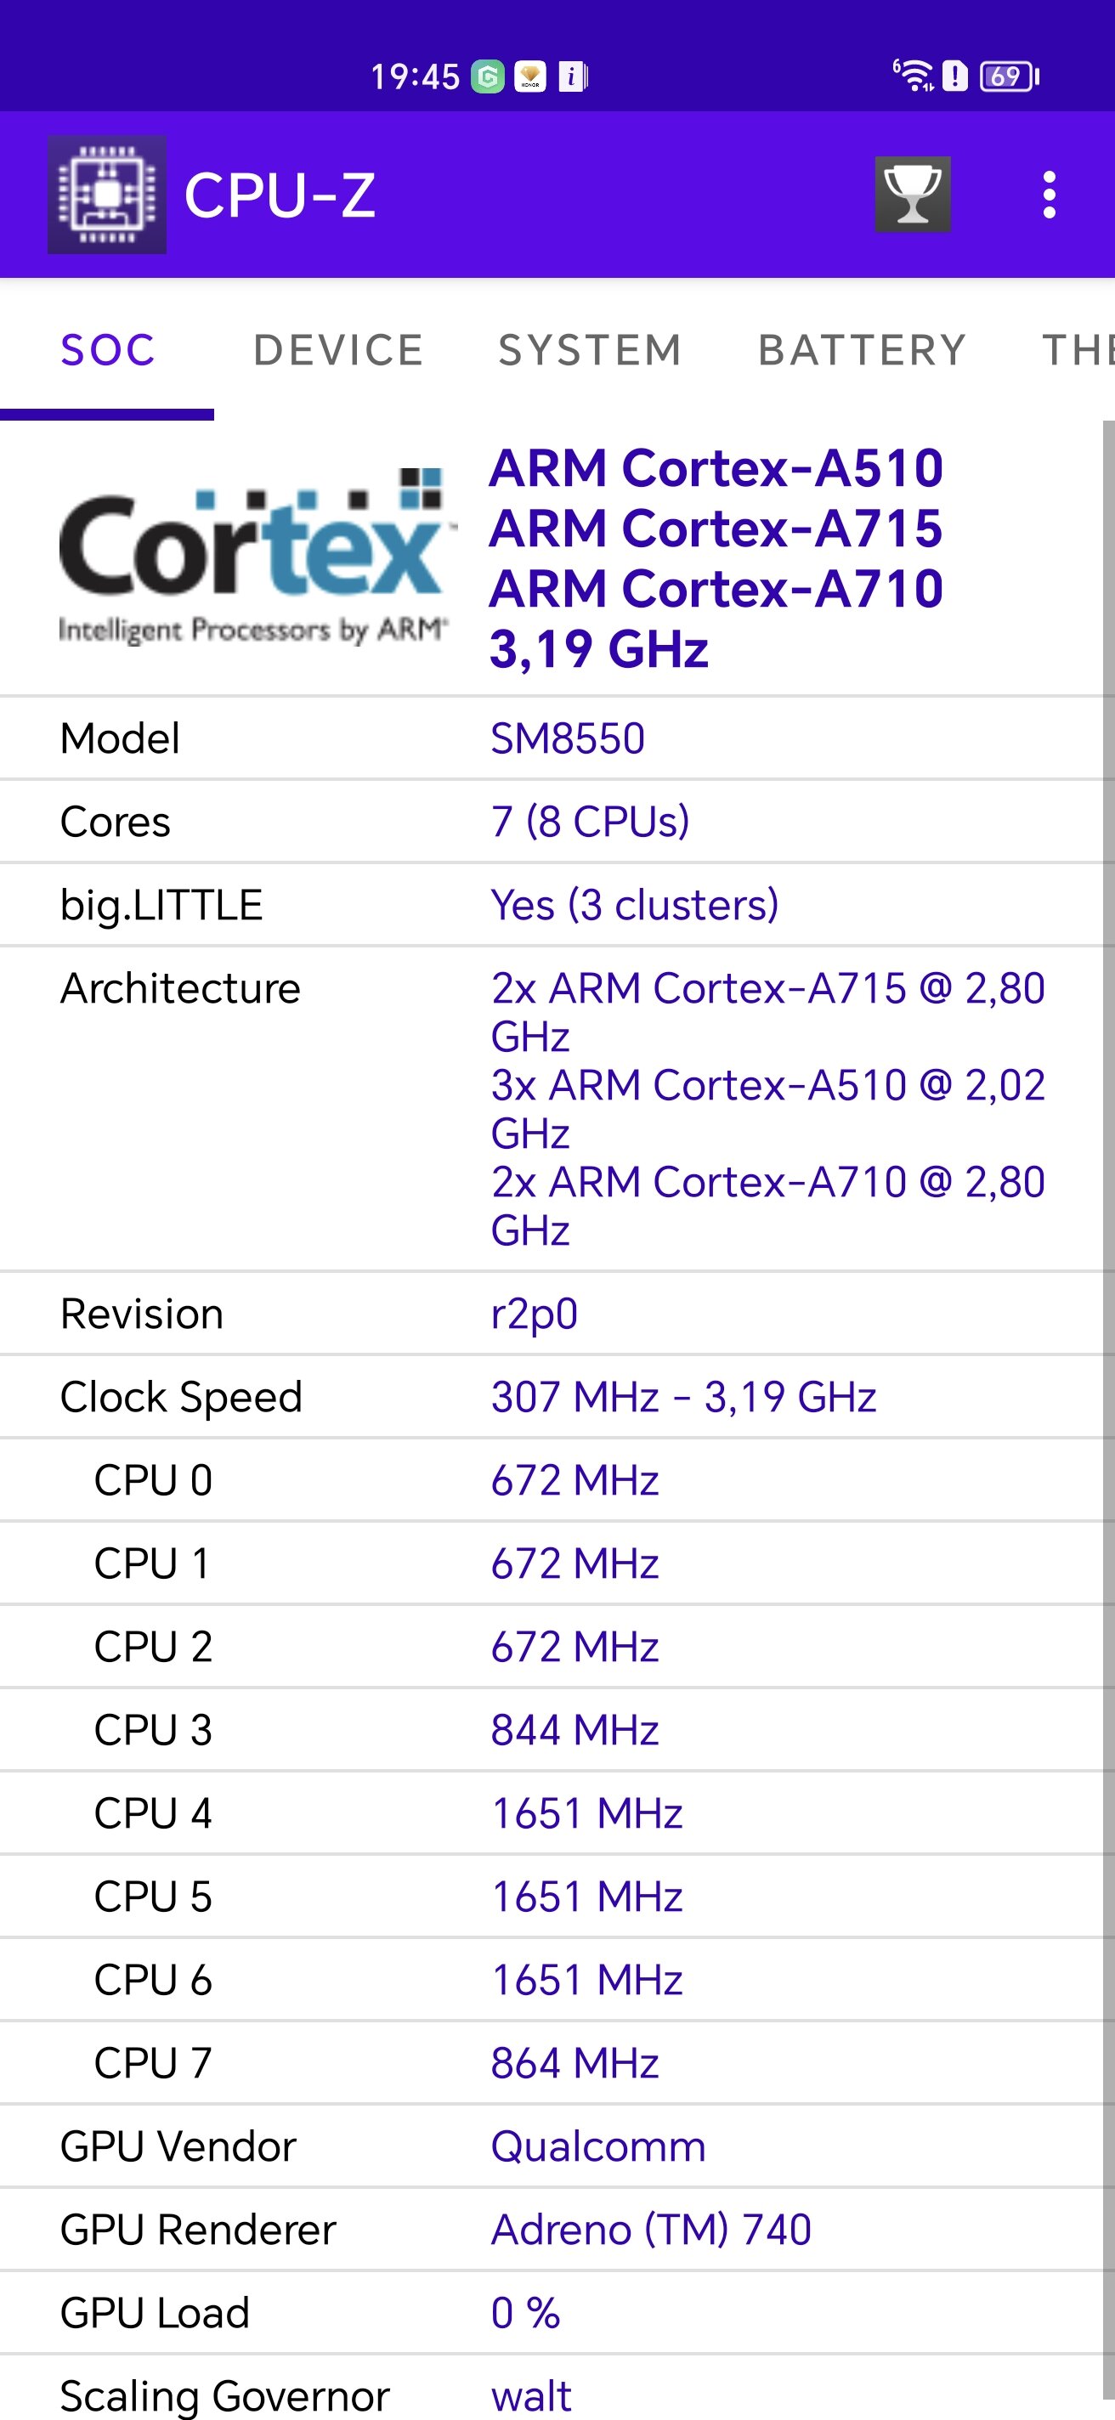
Task: Tap the scrollbar on right edge
Action: click(x=1108, y=1409)
